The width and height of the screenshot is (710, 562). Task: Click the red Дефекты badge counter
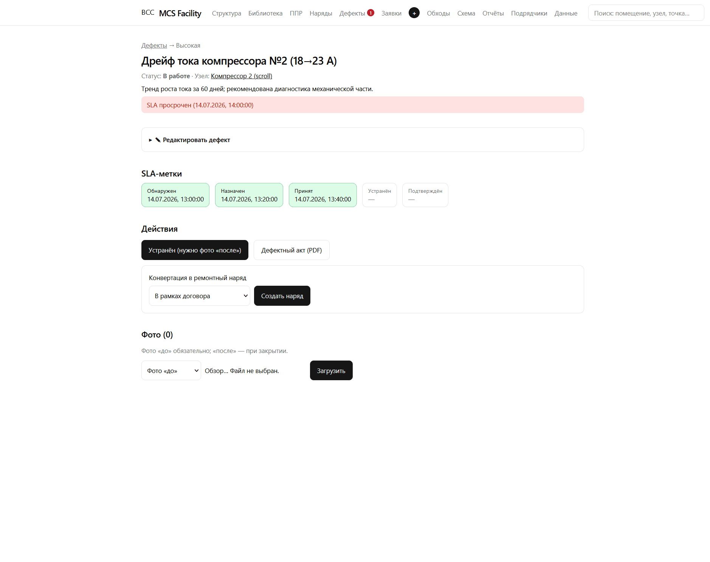371,13
